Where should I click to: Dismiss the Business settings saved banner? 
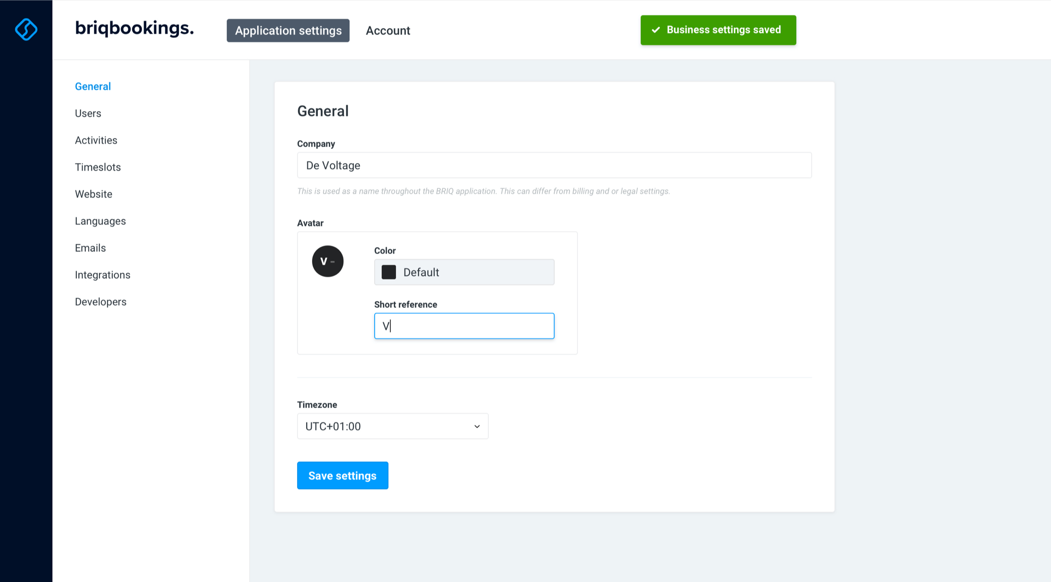(x=718, y=30)
